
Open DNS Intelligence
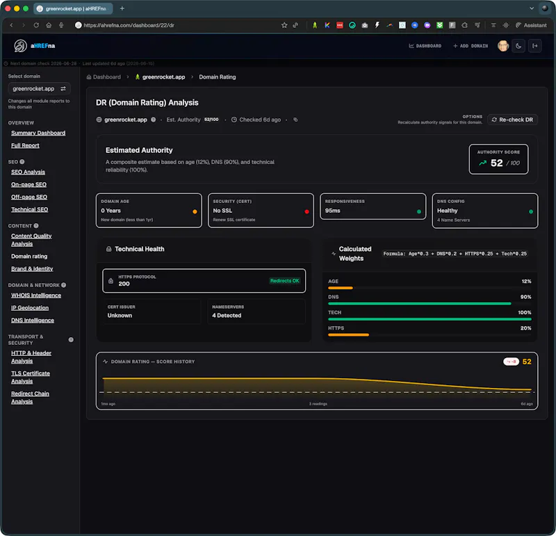point(33,320)
